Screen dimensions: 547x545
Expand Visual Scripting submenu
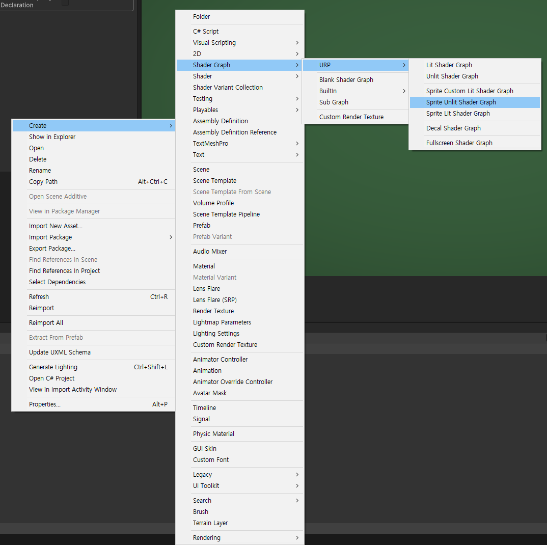240,43
